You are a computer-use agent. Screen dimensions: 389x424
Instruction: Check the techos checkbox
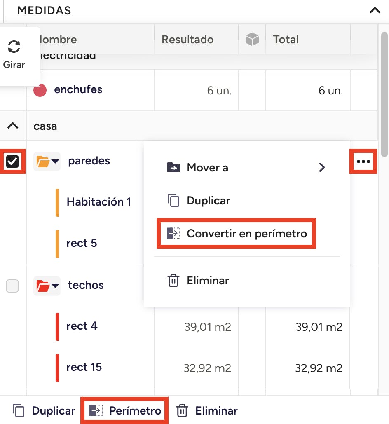(x=13, y=286)
